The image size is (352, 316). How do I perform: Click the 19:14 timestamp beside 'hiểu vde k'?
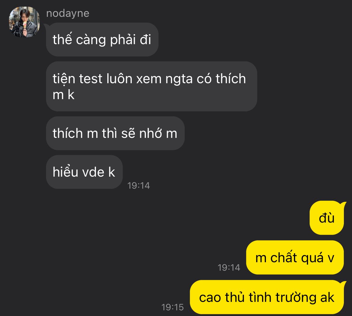138,185
